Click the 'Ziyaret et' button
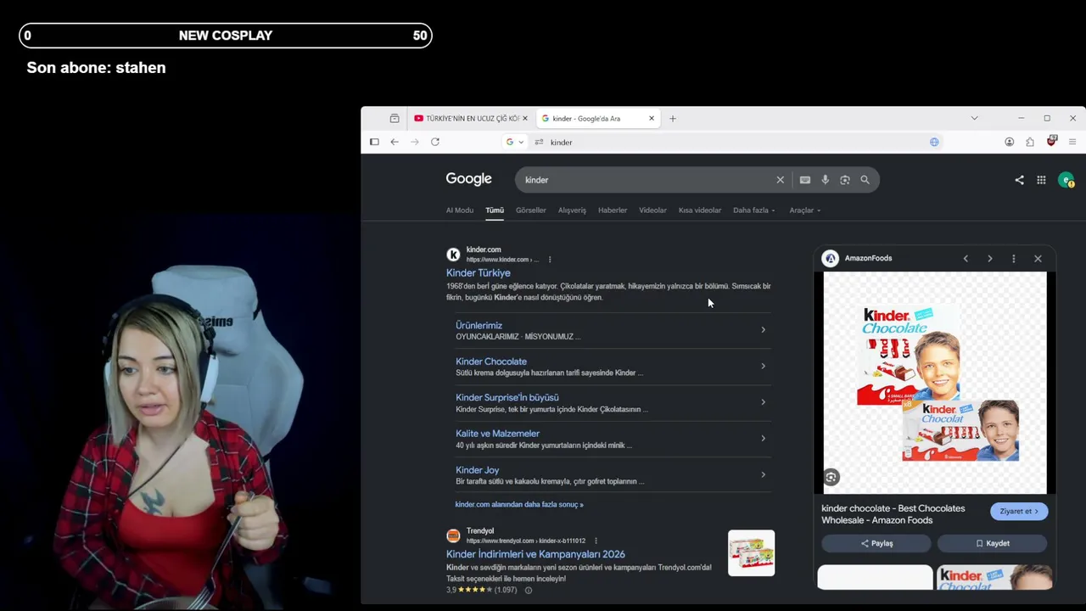Screen dimensions: 1086x611 pyautogui.click(x=1019, y=512)
